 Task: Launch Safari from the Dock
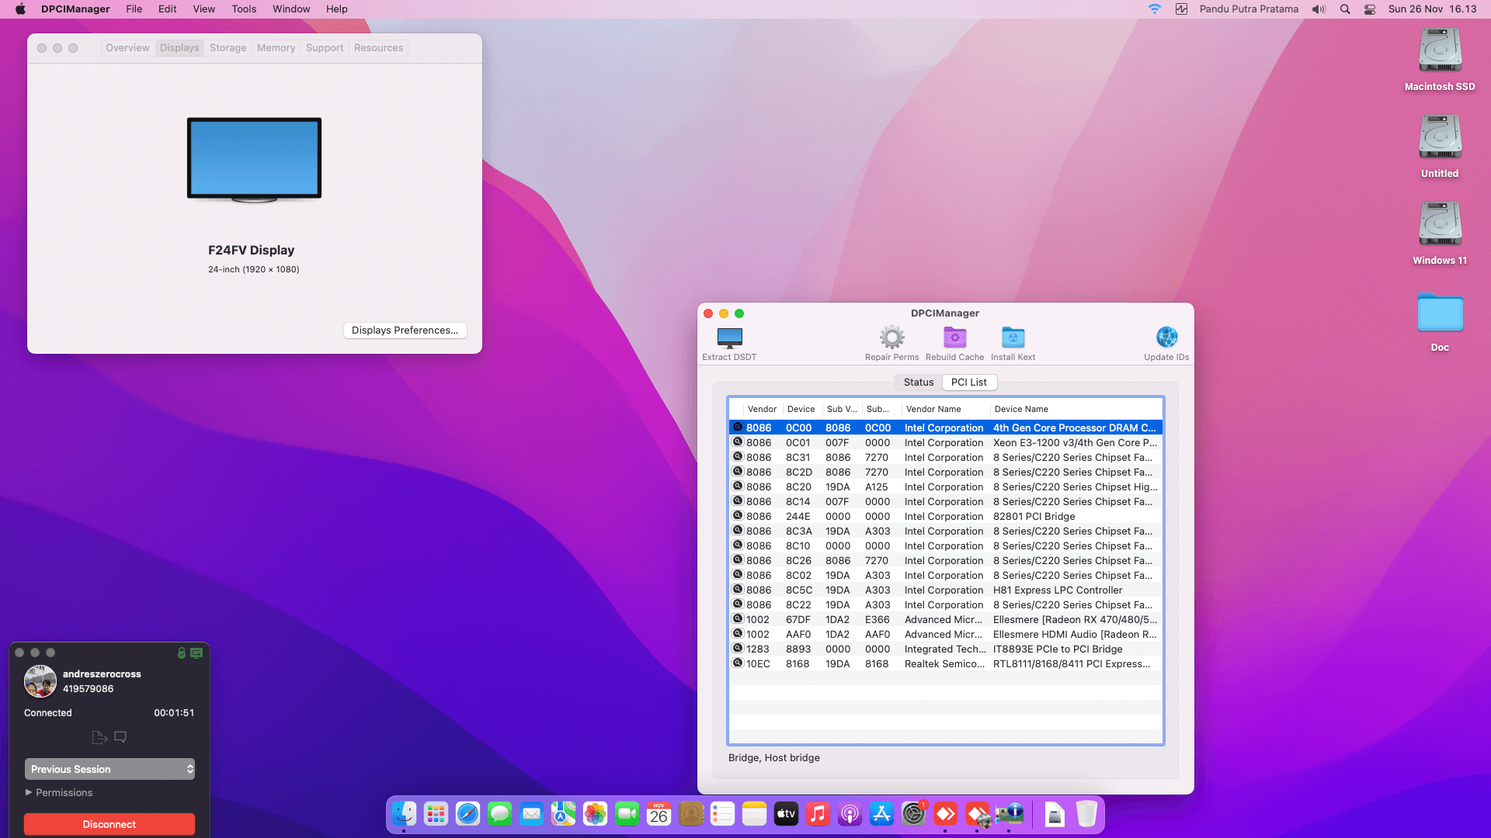[467, 814]
